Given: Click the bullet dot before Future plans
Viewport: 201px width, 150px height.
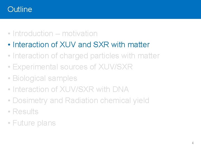Looking at the screenshot, I should (x=9, y=123).
